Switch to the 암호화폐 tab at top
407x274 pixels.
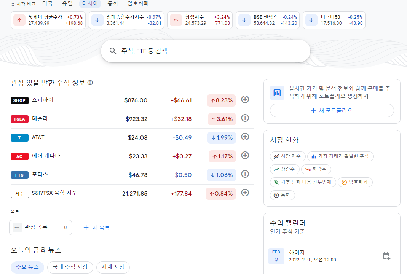click(x=138, y=3)
